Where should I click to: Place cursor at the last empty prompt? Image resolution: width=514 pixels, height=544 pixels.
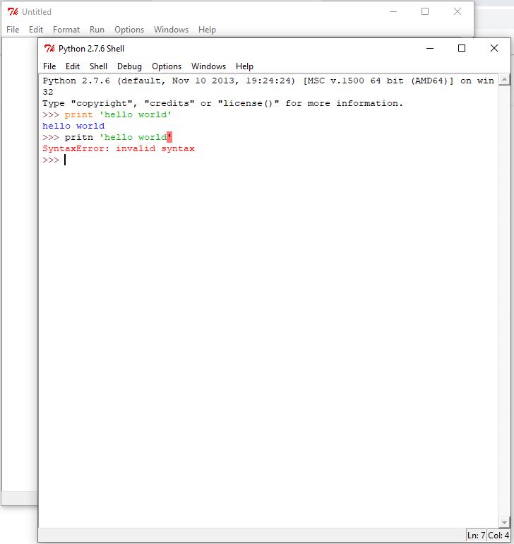[x=65, y=160]
